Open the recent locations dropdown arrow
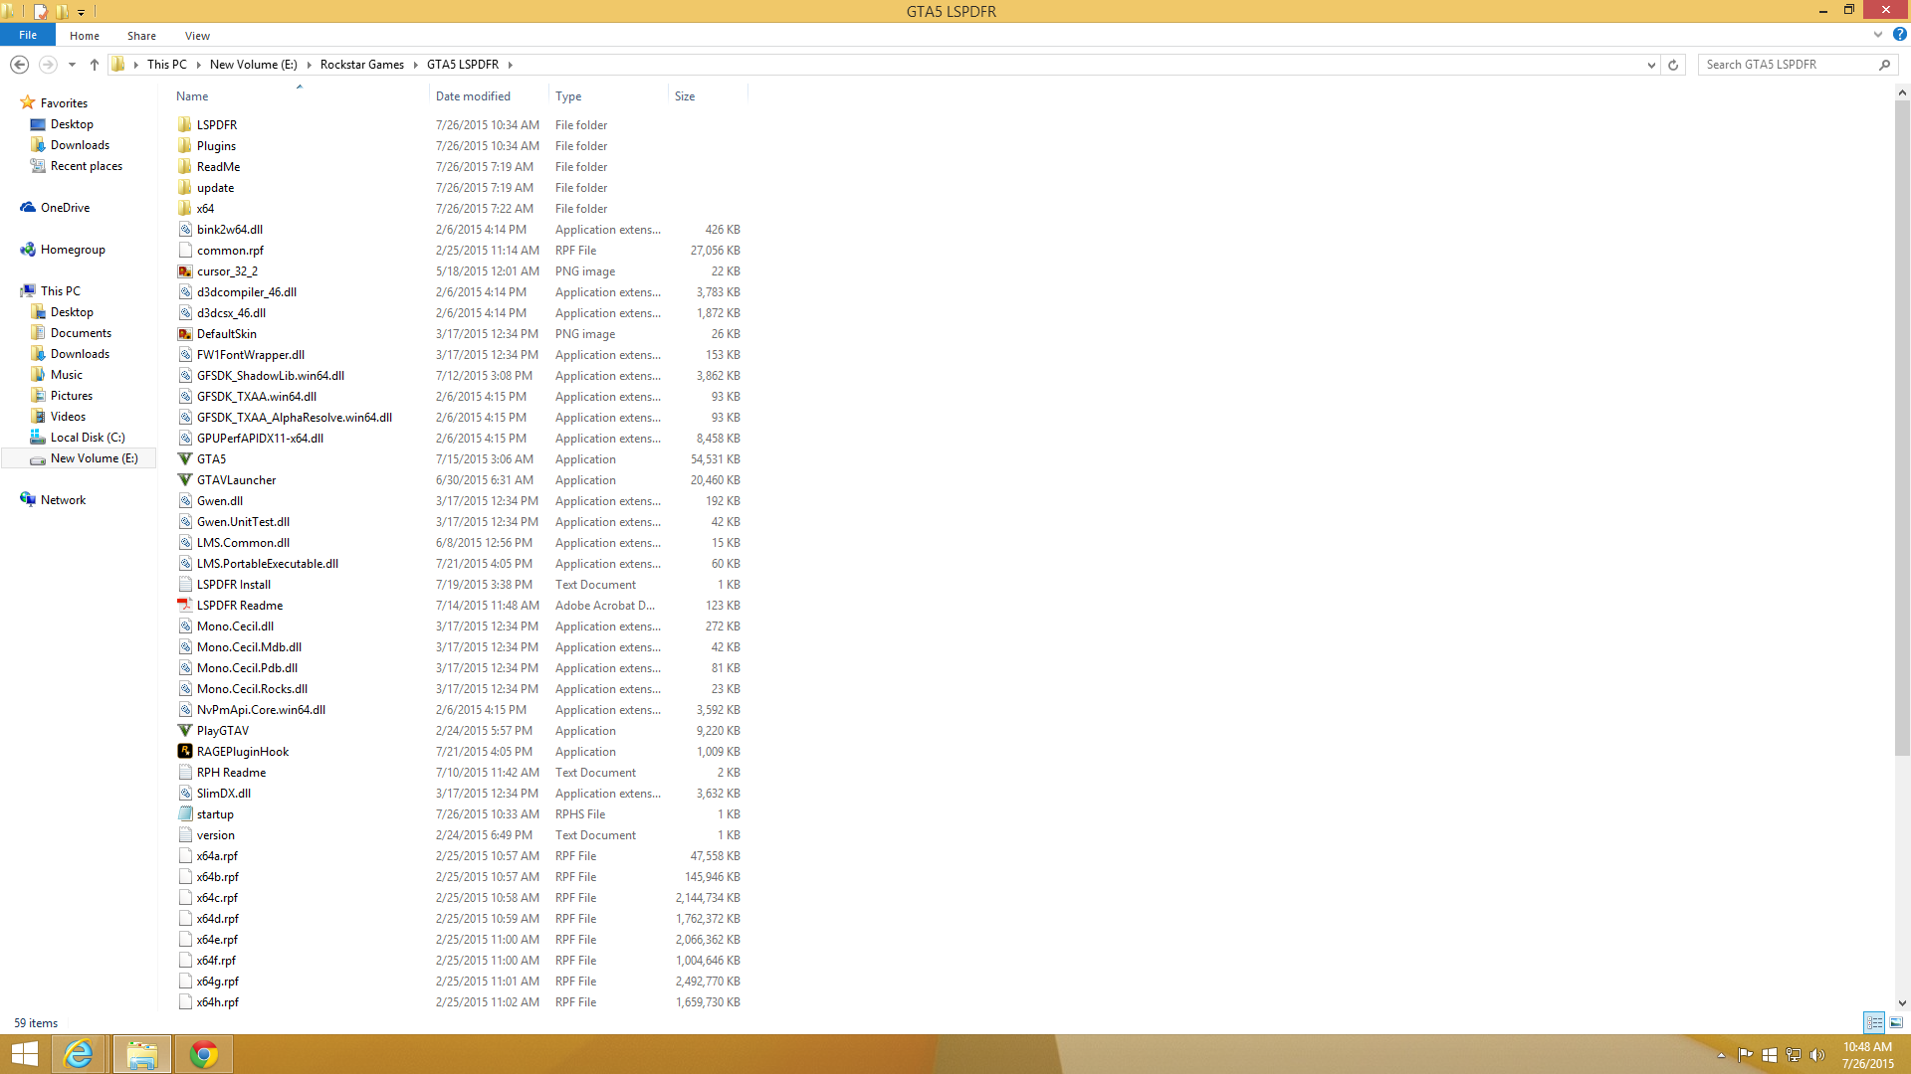This screenshot has width=1911, height=1074. pos(72,65)
